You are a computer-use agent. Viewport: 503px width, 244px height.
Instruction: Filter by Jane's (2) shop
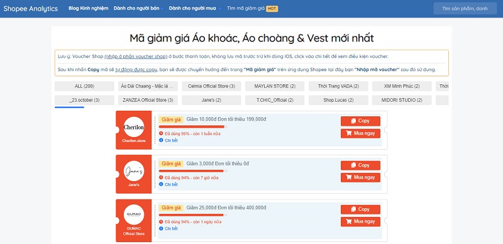click(211, 100)
